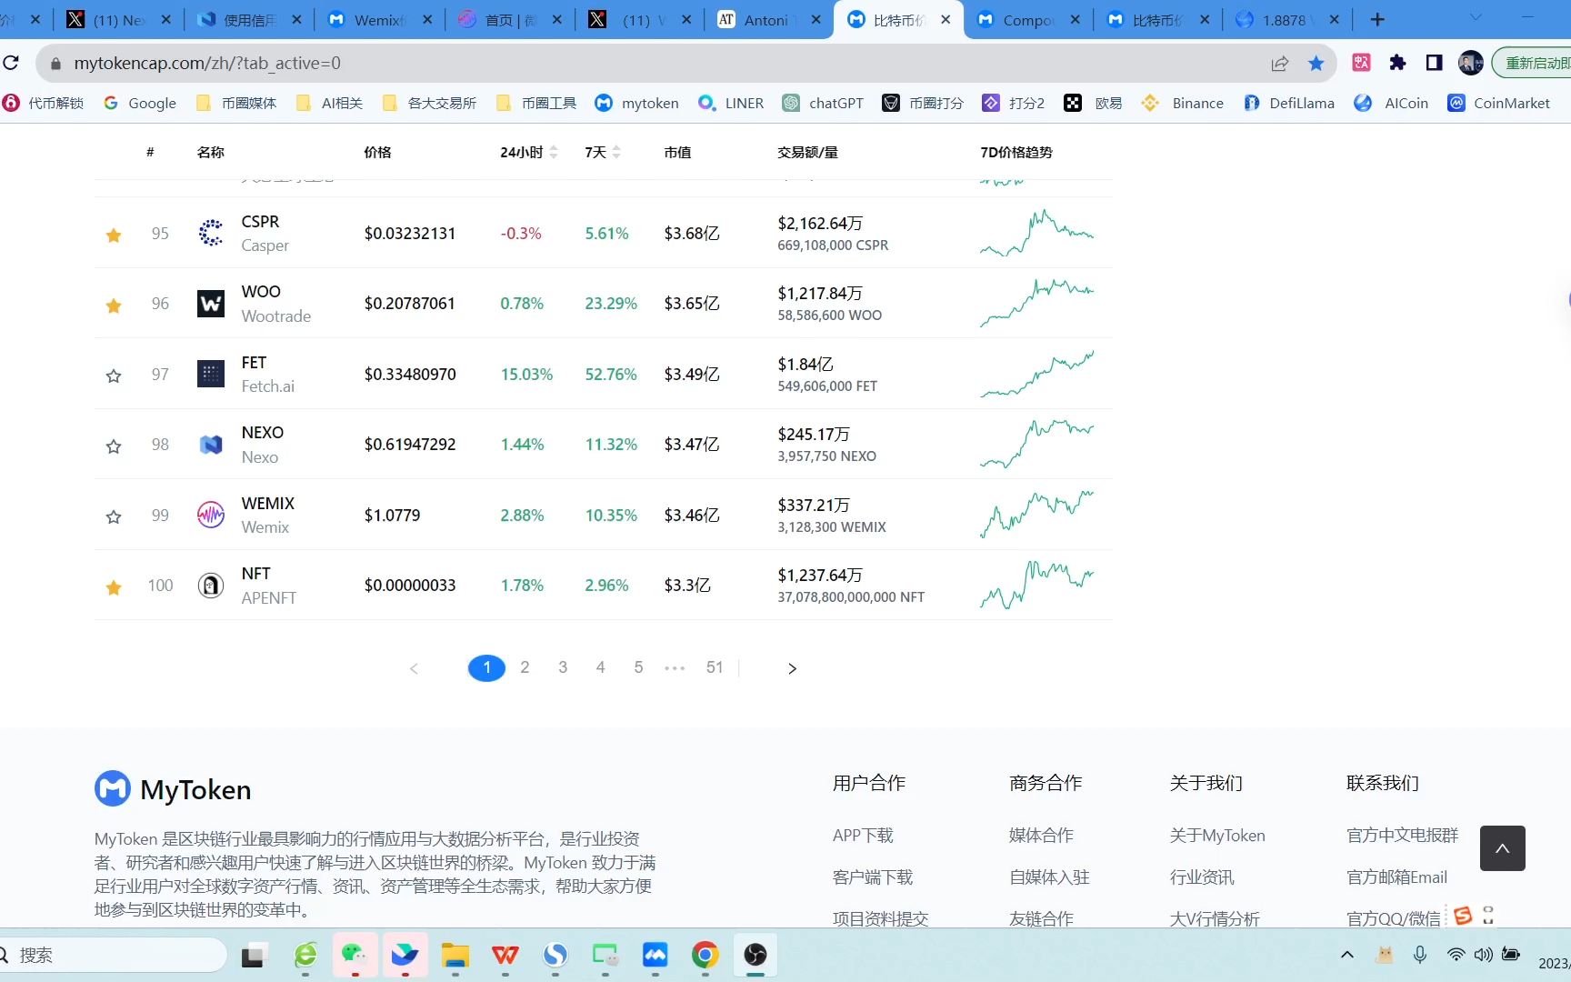The width and height of the screenshot is (1571, 982).
Task: Go to page 3 of the list
Action: pyautogui.click(x=563, y=667)
